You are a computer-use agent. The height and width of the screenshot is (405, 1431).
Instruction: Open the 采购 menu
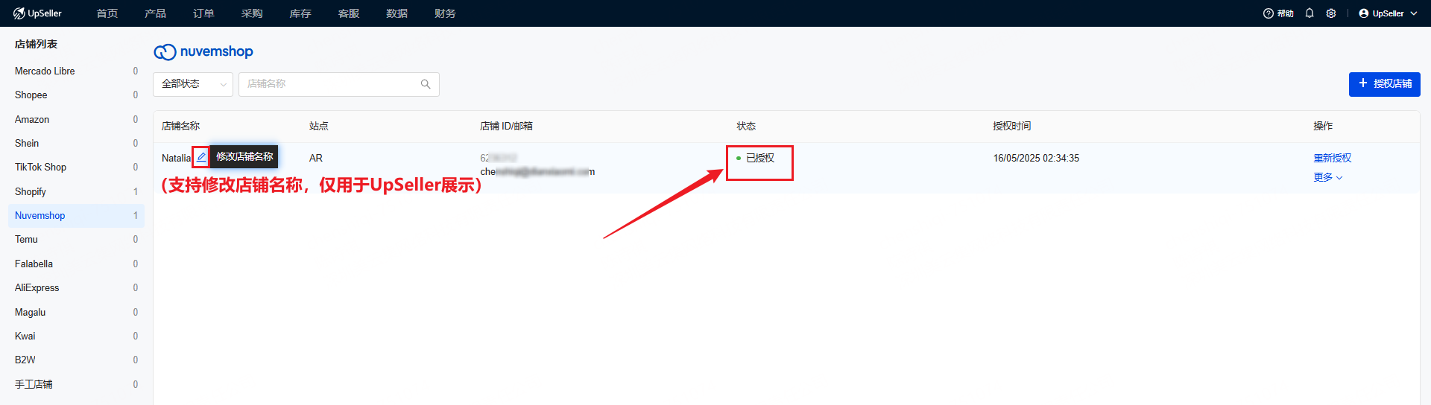[x=252, y=13]
